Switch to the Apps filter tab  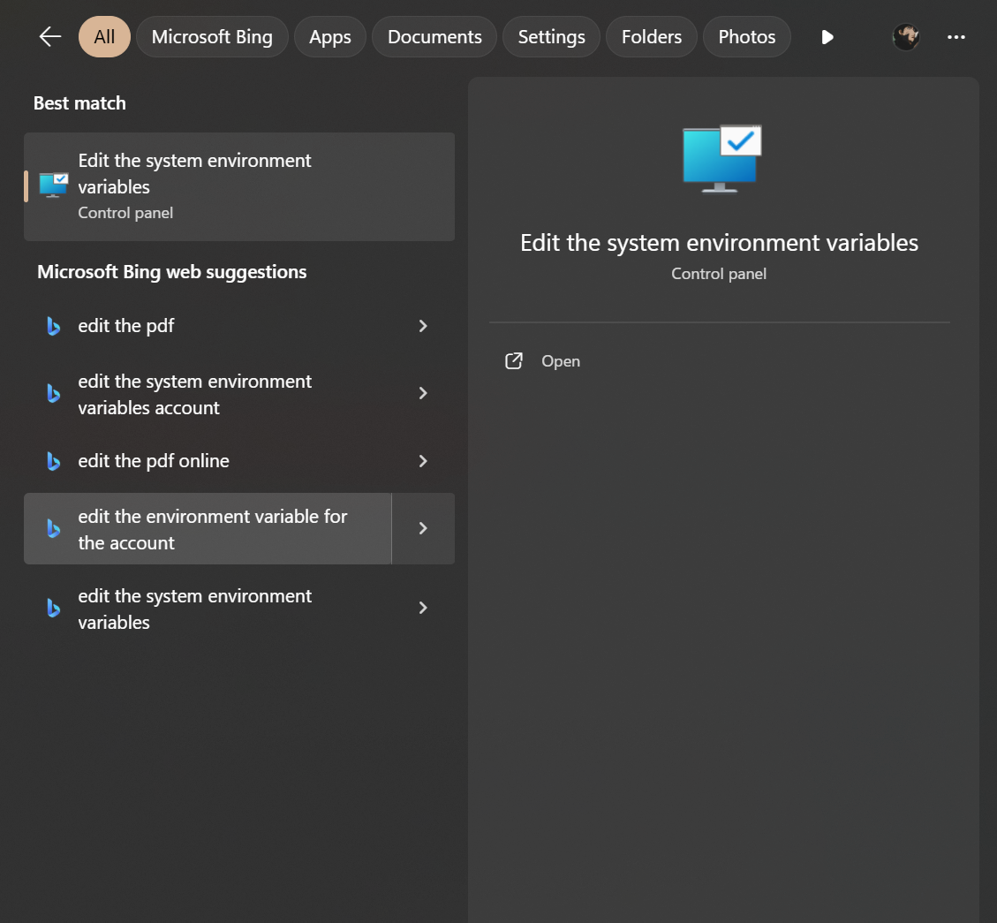[330, 37]
